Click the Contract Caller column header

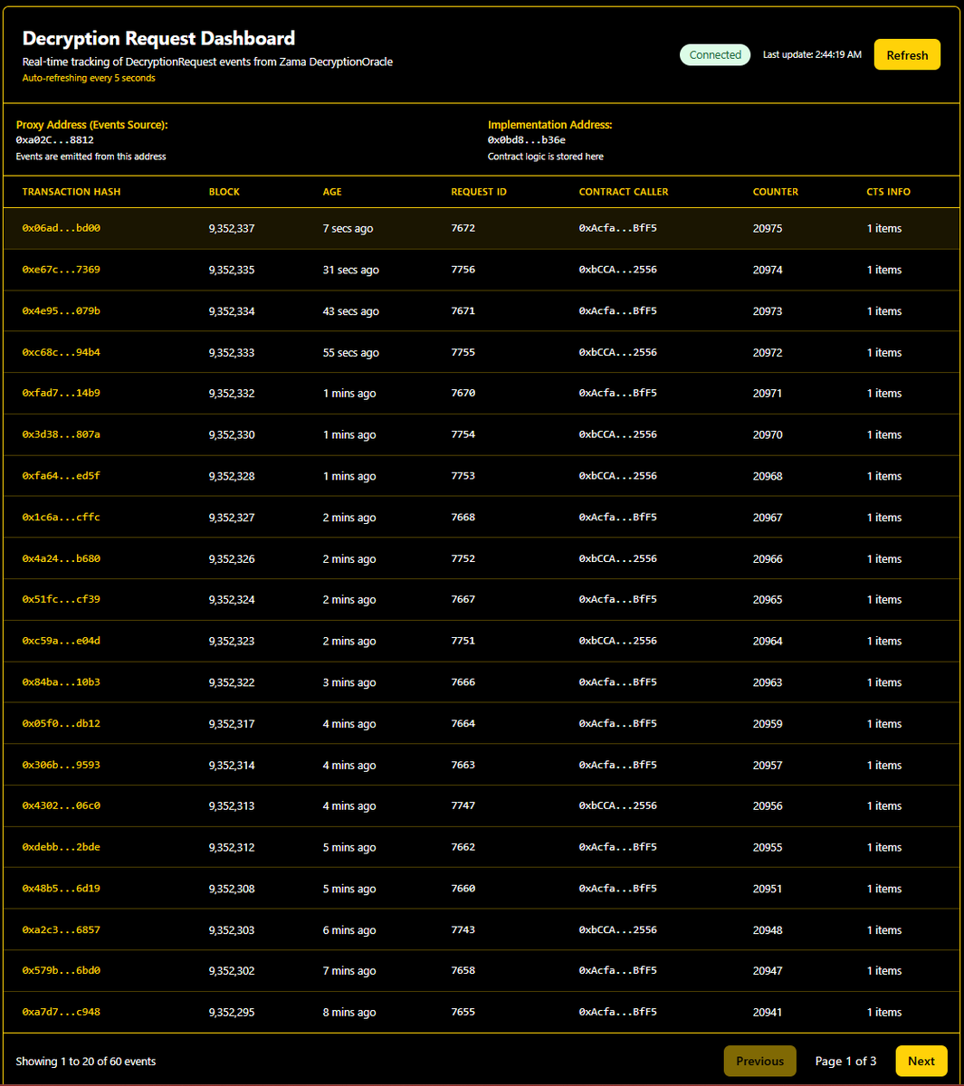624,192
